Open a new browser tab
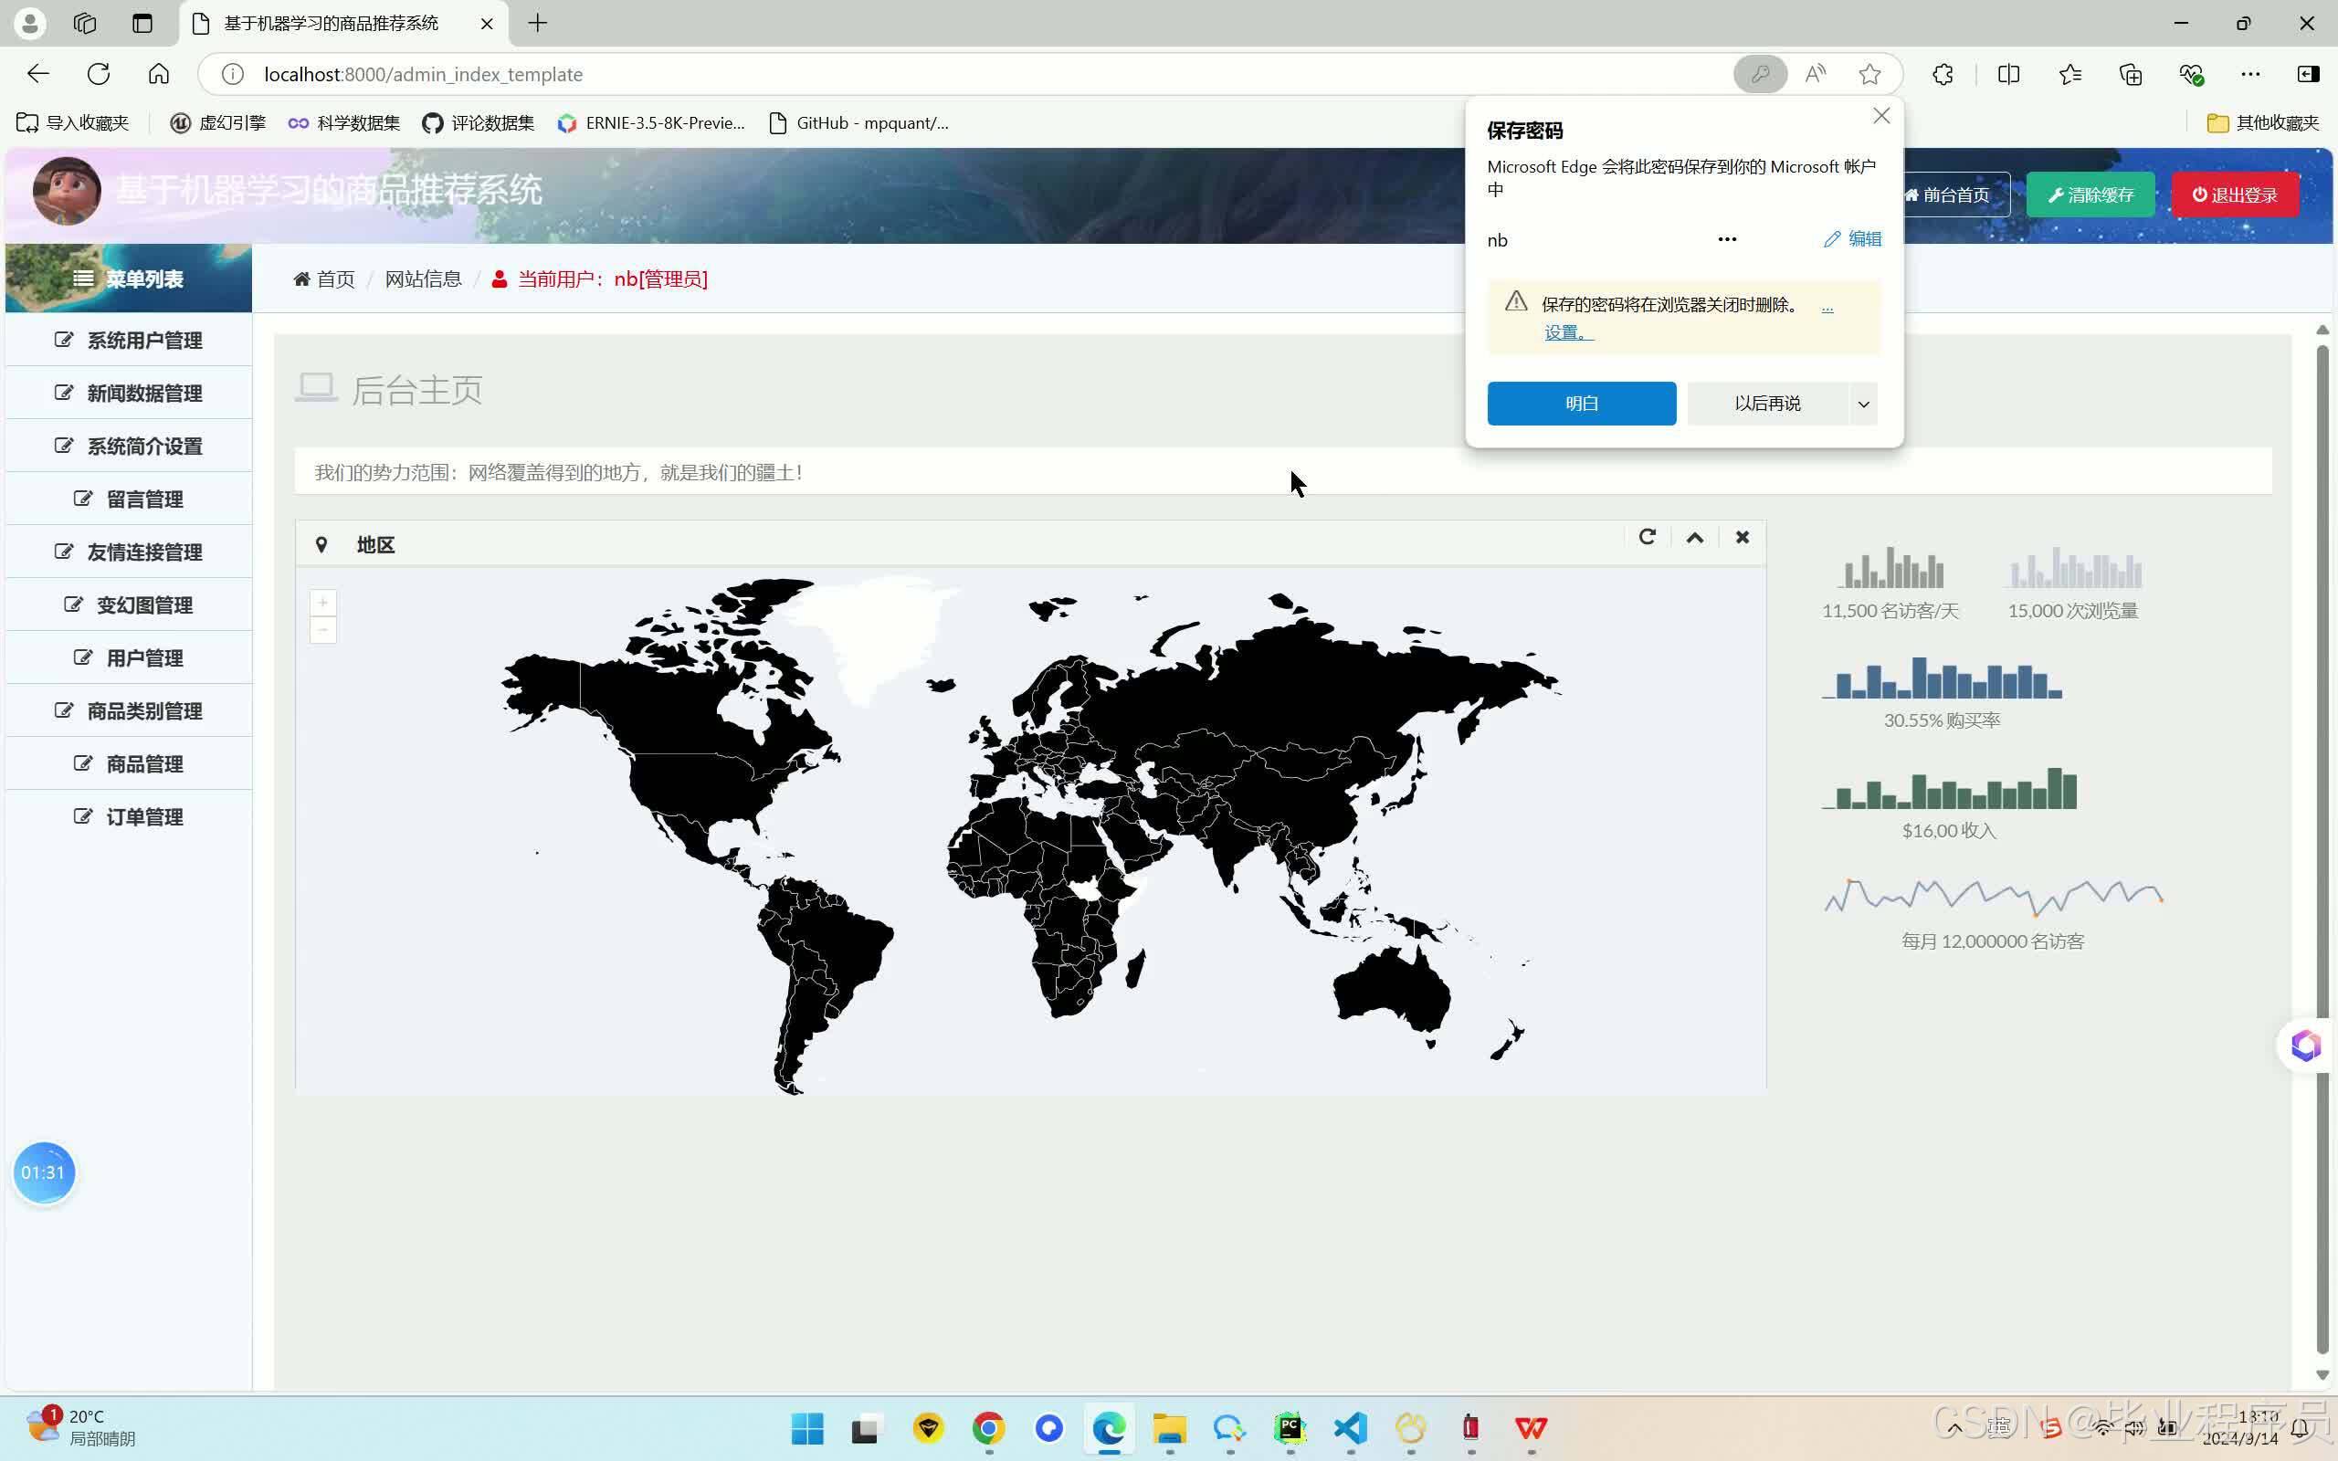2338x1461 pixels. (538, 23)
